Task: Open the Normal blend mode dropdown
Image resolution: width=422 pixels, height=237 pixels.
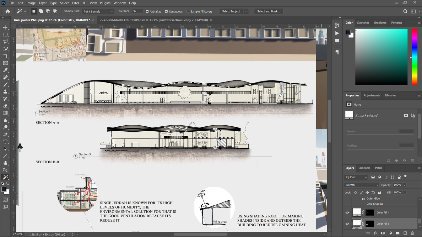Action: [x=362, y=185]
